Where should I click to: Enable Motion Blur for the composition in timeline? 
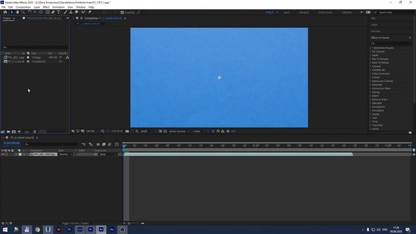109,144
